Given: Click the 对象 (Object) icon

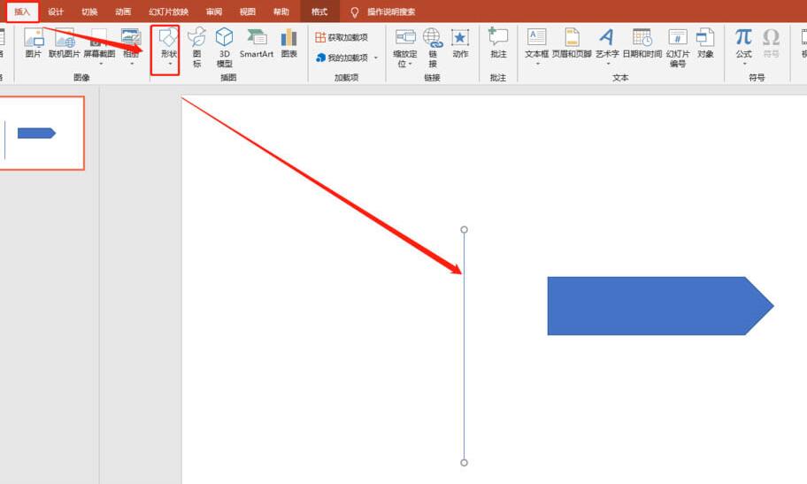Looking at the screenshot, I should pos(705,42).
